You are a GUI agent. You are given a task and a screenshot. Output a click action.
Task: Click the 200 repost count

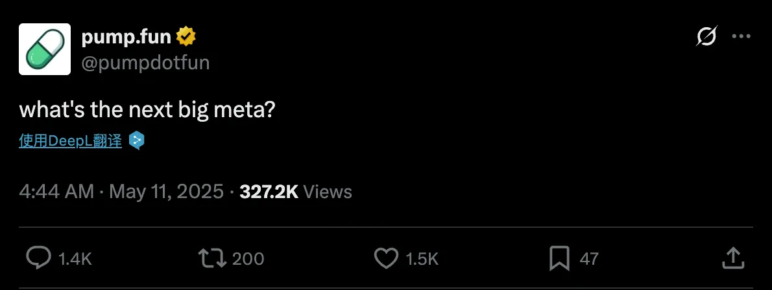(x=248, y=259)
